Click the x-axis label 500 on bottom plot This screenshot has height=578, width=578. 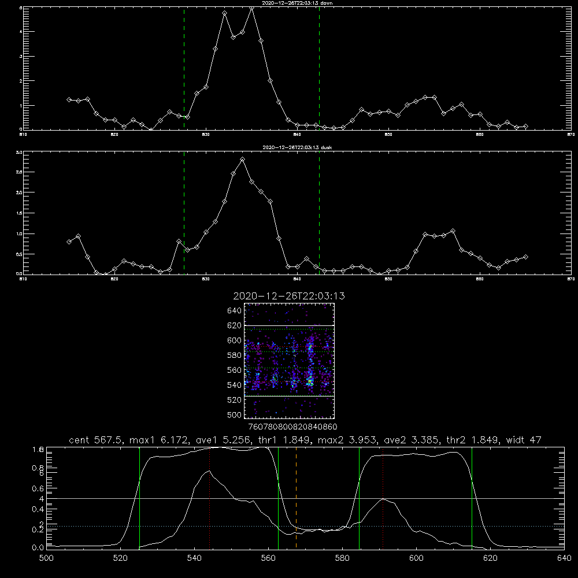tap(46, 558)
